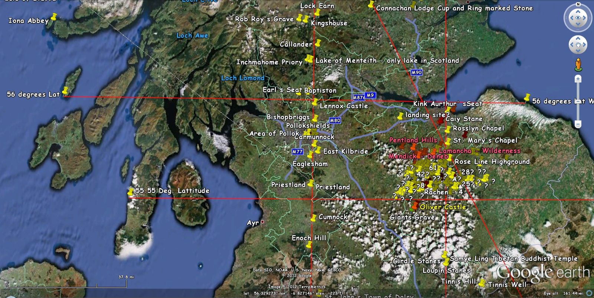Select the landing site pushpin
This screenshot has height=298, width=594.
click(x=400, y=116)
